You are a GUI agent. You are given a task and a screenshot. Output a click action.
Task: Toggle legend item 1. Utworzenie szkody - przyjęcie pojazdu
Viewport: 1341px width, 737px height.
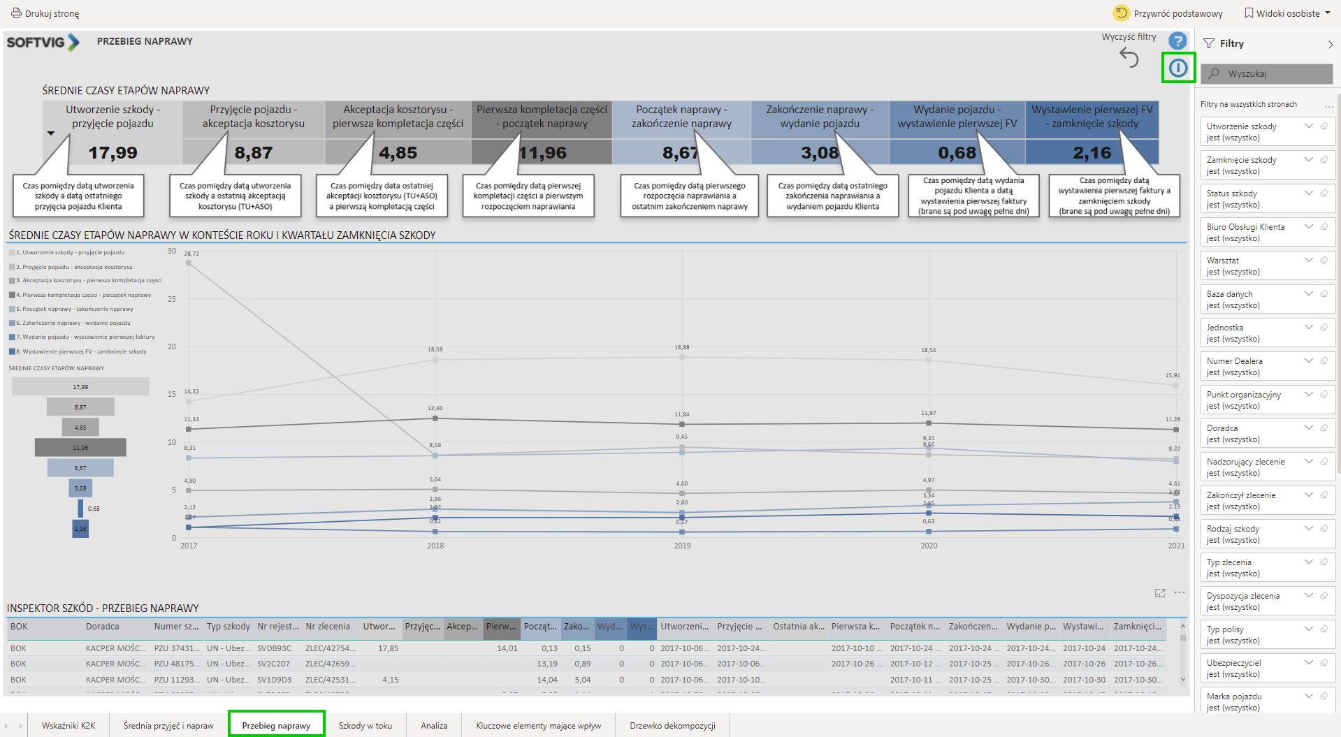click(70, 252)
